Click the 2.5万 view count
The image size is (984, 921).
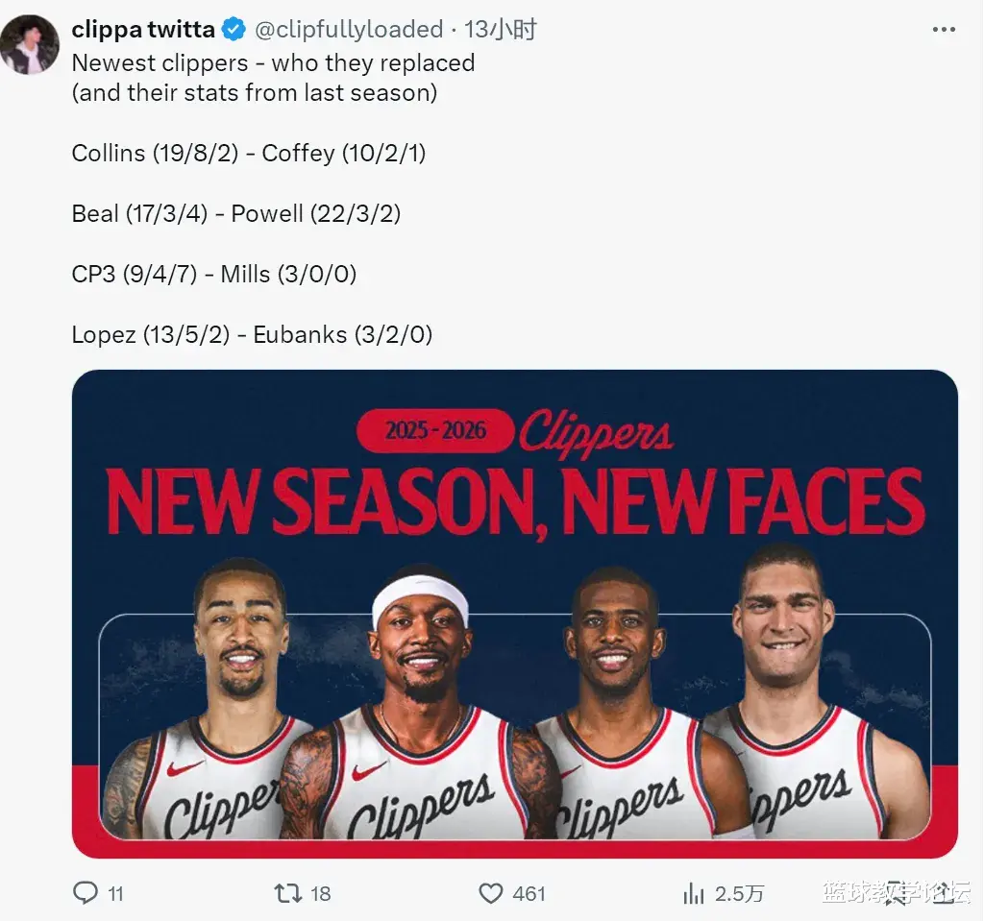point(739,894)
